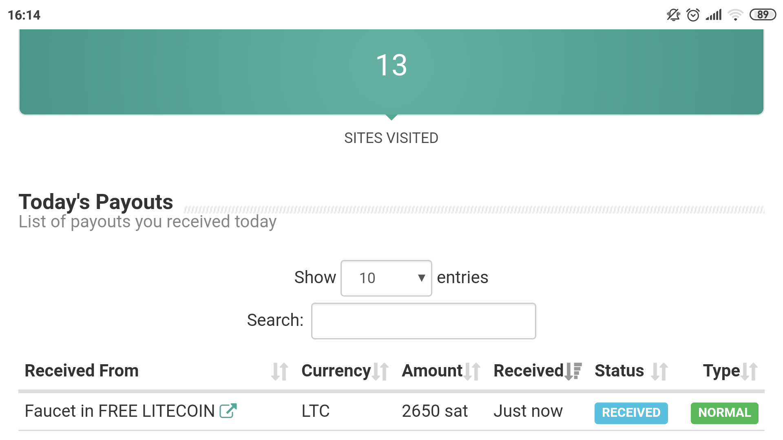Click the Faucet in FREE LITECOIN link
The image size is (783, 440).
[x=119, y=411]
